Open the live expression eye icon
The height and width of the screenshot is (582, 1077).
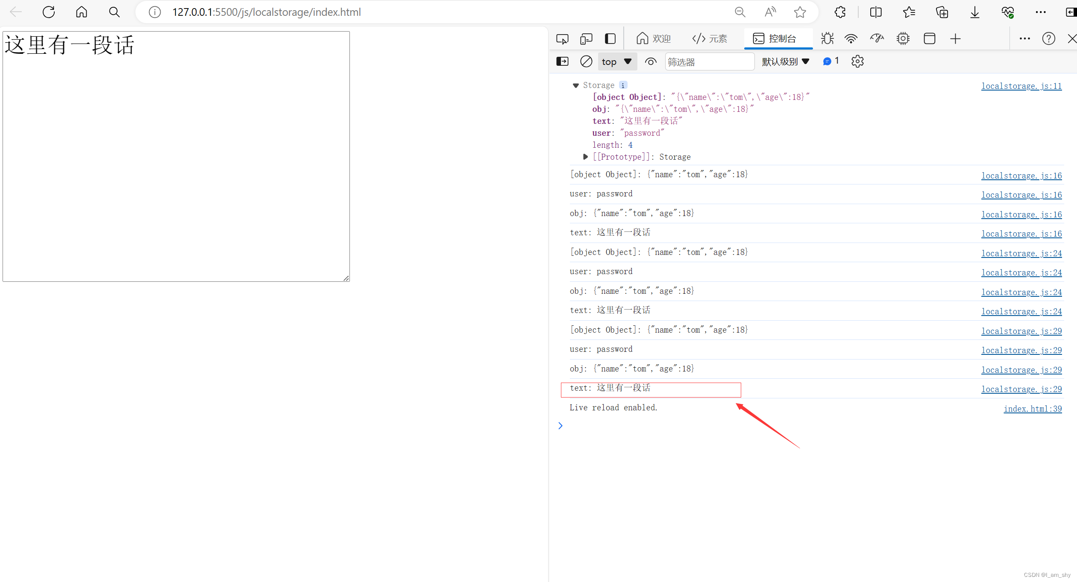(651, 61)
